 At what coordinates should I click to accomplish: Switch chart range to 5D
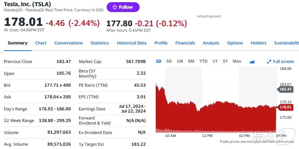point(169,61)
